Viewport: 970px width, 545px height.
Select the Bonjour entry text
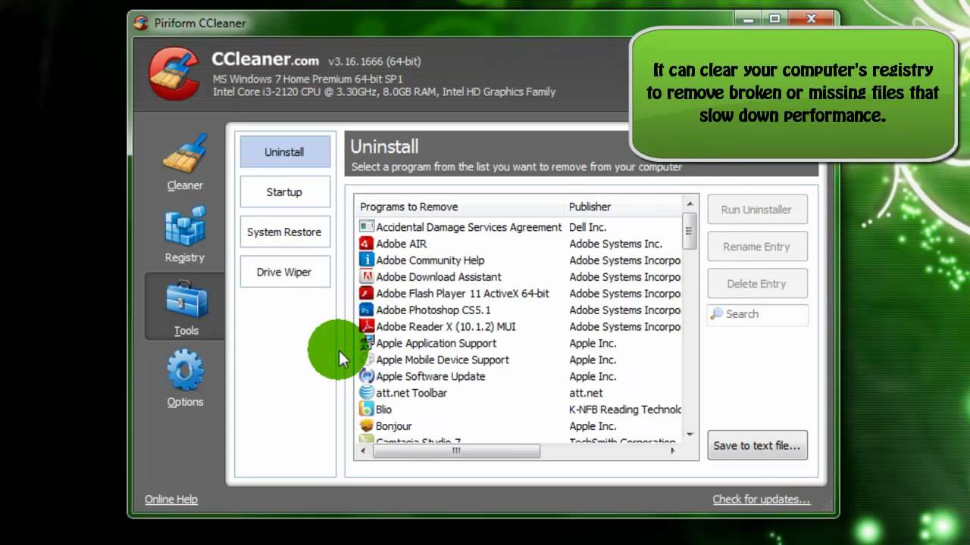tap(394, 426)
